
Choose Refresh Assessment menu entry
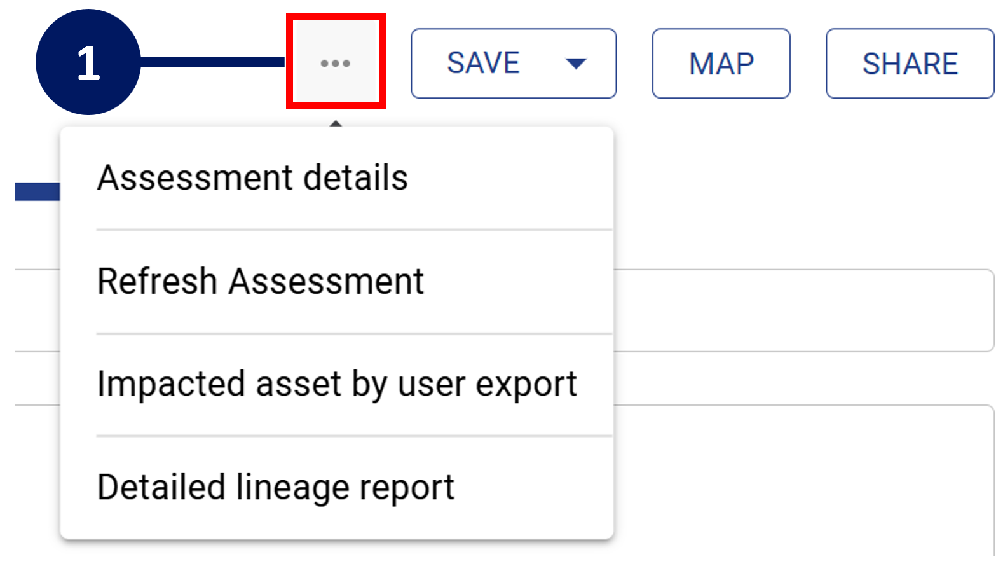point(260,281)
